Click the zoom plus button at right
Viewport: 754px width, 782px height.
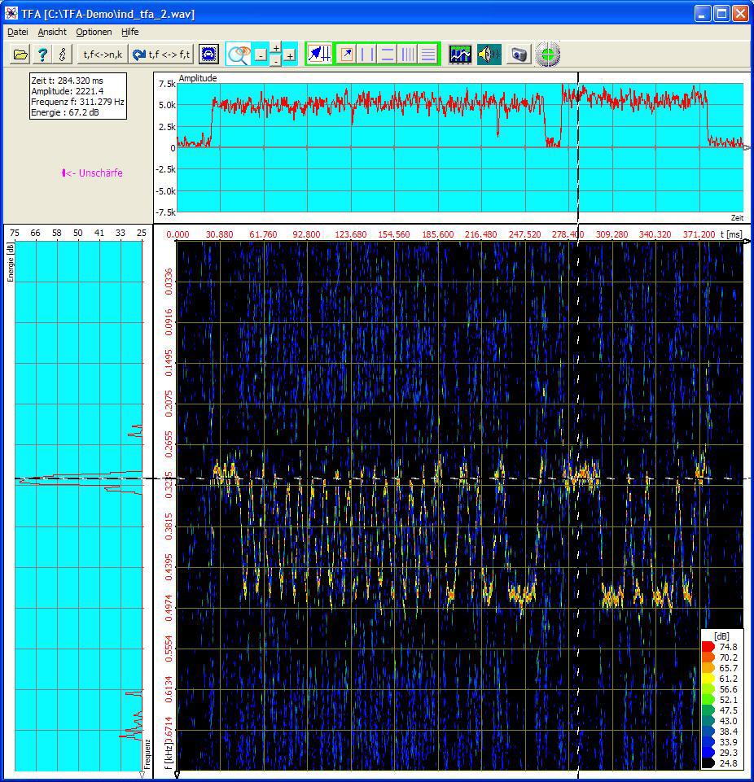click(289, 55)
